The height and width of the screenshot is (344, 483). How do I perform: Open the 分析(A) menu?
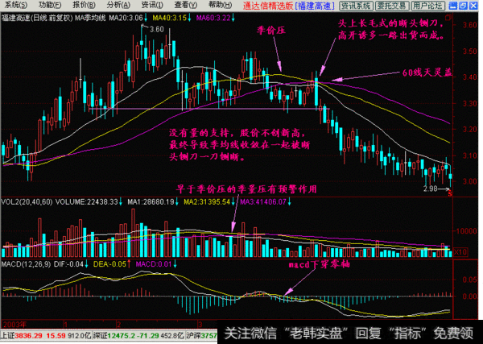tap(118, 5)
